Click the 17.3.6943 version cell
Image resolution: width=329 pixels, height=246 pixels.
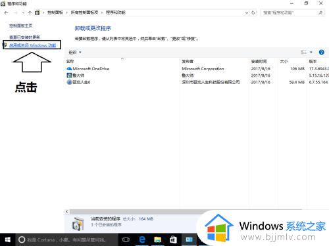(x=318, y=69)
